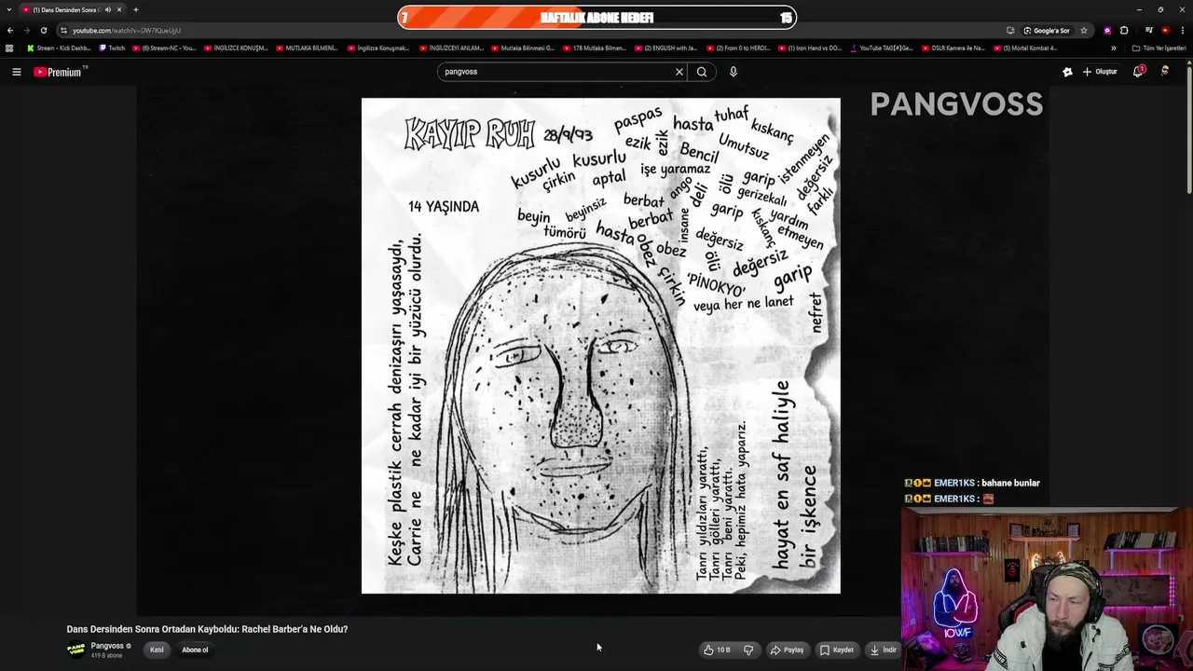The width and height of the screenshot is (1193, 671).
Task: Open the YouTube hamburger guide menu
Action: tap(16, 72)
